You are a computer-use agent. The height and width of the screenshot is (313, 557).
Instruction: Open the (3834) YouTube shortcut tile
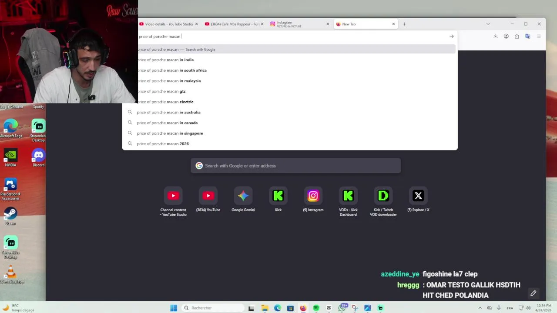click(x=208, y=200)
